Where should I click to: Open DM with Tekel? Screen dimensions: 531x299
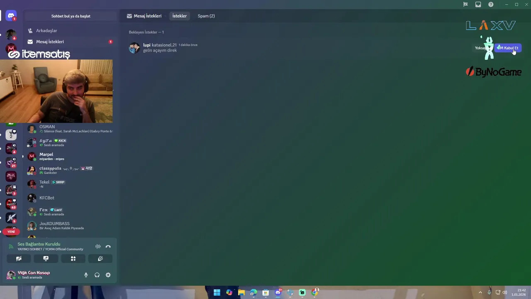point(70,184)
